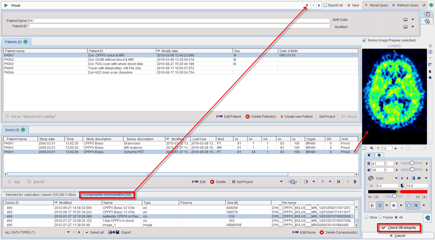Screen dimensions: 435x240
Task: Open dropdown arrow after the T icon
Action: tap(330, 182)
